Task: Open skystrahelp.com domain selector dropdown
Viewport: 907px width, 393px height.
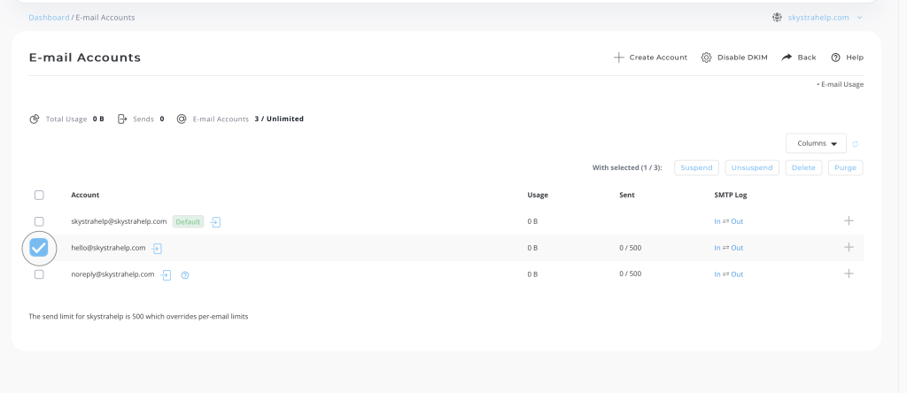Action: (x=817, y=17)
